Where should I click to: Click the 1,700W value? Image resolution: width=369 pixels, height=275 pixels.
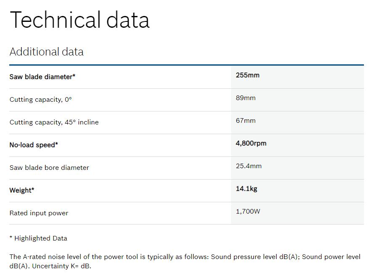coord(248,212)
